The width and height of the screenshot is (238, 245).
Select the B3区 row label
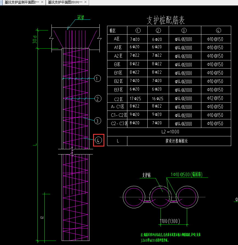(118, 89)
